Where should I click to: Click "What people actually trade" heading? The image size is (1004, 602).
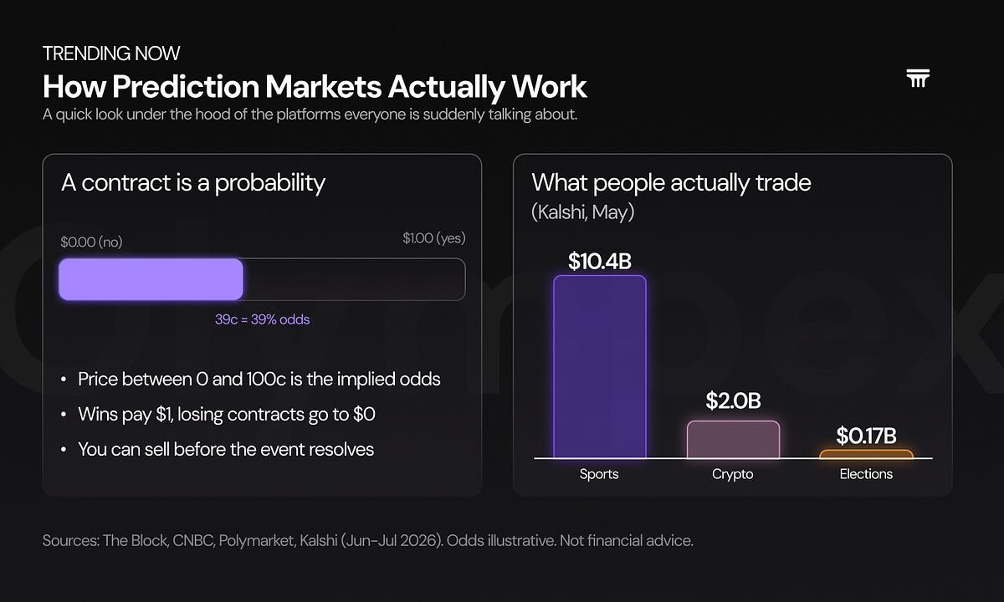tap(671, 182)
